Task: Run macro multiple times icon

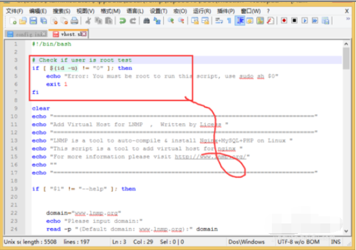Action: (315, 21)
